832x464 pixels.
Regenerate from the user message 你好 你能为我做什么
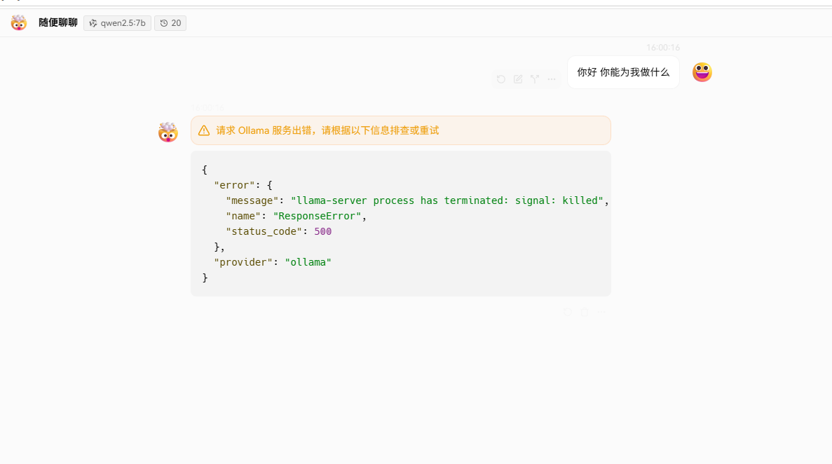501,79
